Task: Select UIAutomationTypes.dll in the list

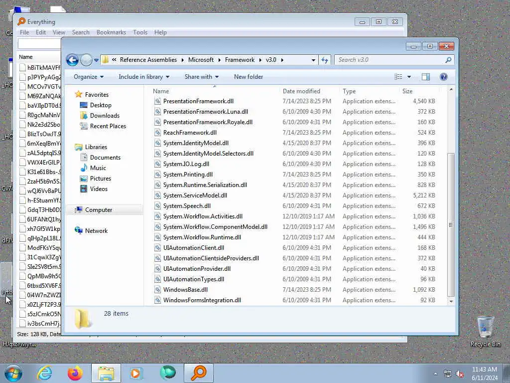Action: (x=194, y=279)
